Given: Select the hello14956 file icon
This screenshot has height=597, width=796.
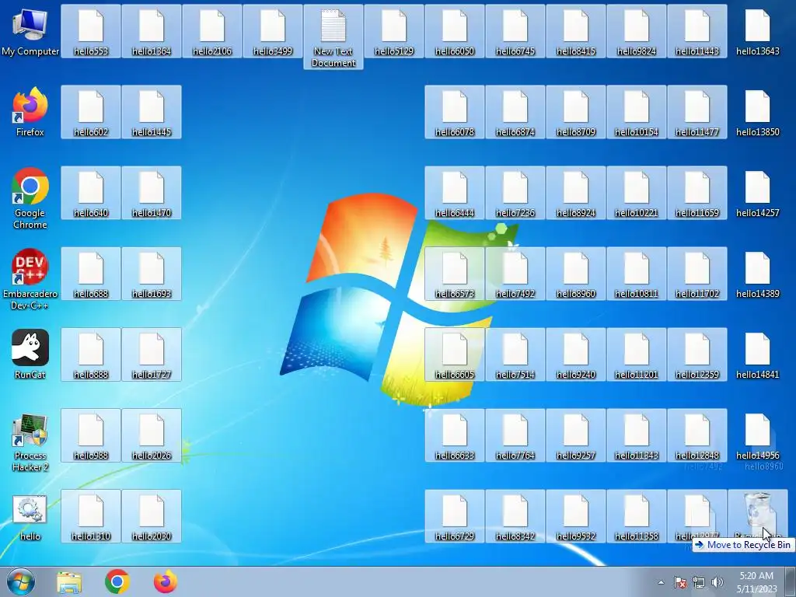Looking at the screenshot, I should coord(758,435).
